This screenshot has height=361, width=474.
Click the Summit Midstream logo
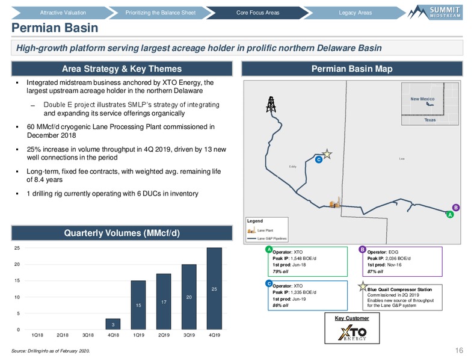click(436, 13)
